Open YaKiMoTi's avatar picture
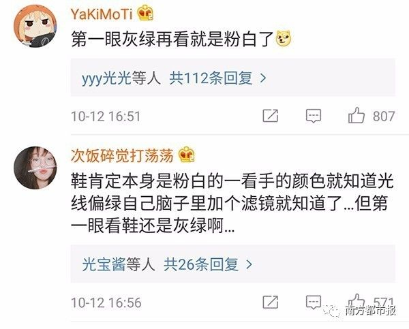Viewport: 409px width, 329px height. (x=35, y=26)
